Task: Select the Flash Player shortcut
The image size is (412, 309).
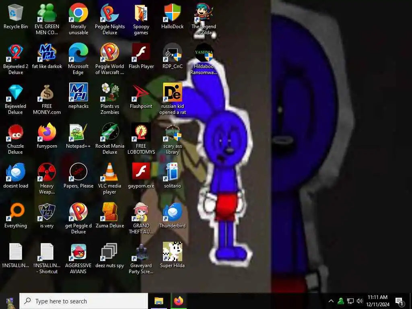Action: tap(141, 53)
